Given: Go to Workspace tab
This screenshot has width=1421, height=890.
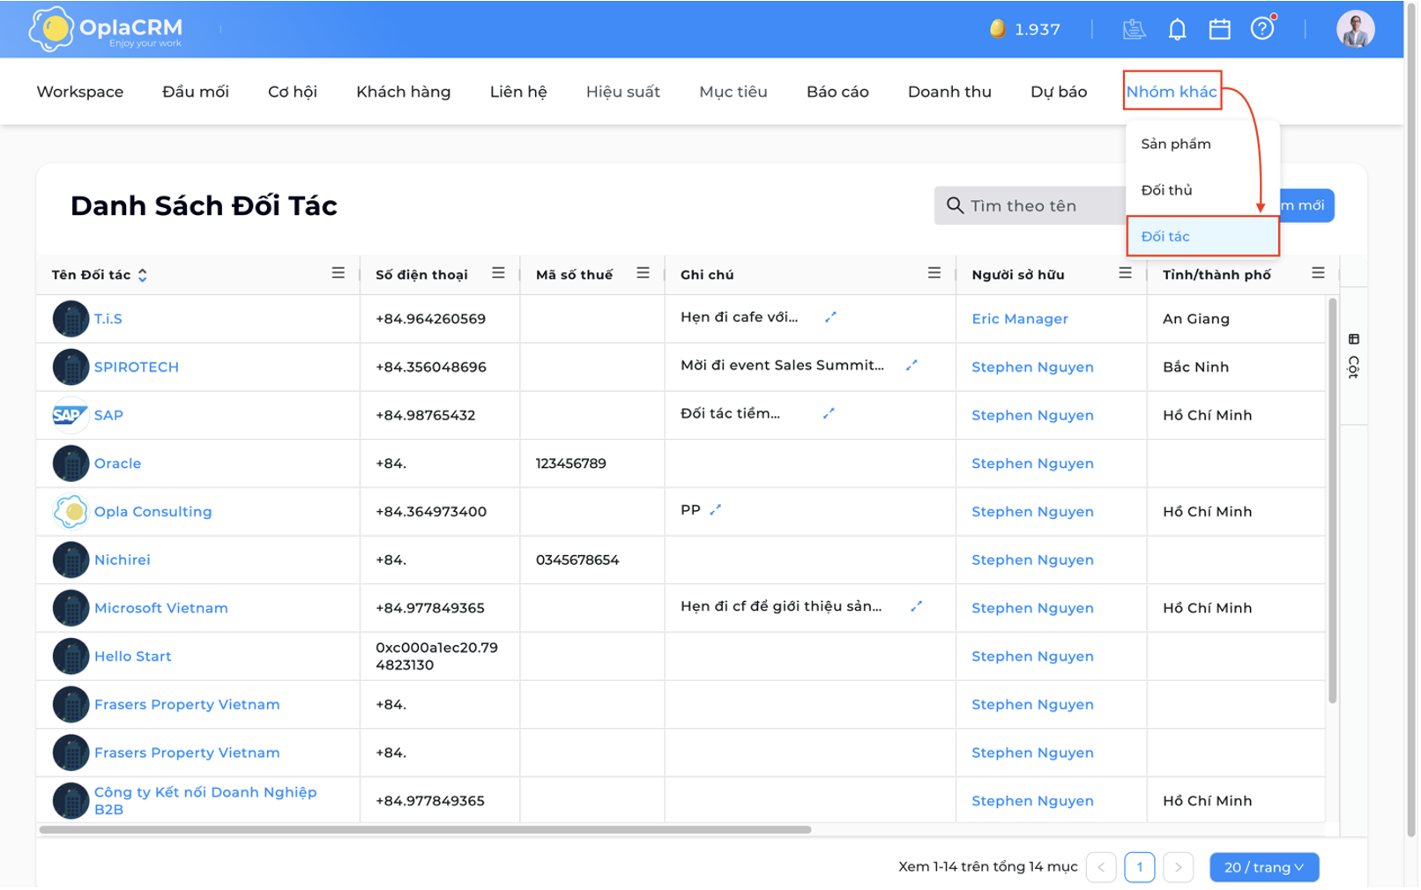Looking at the screenshot, I should tap(80, 92).
